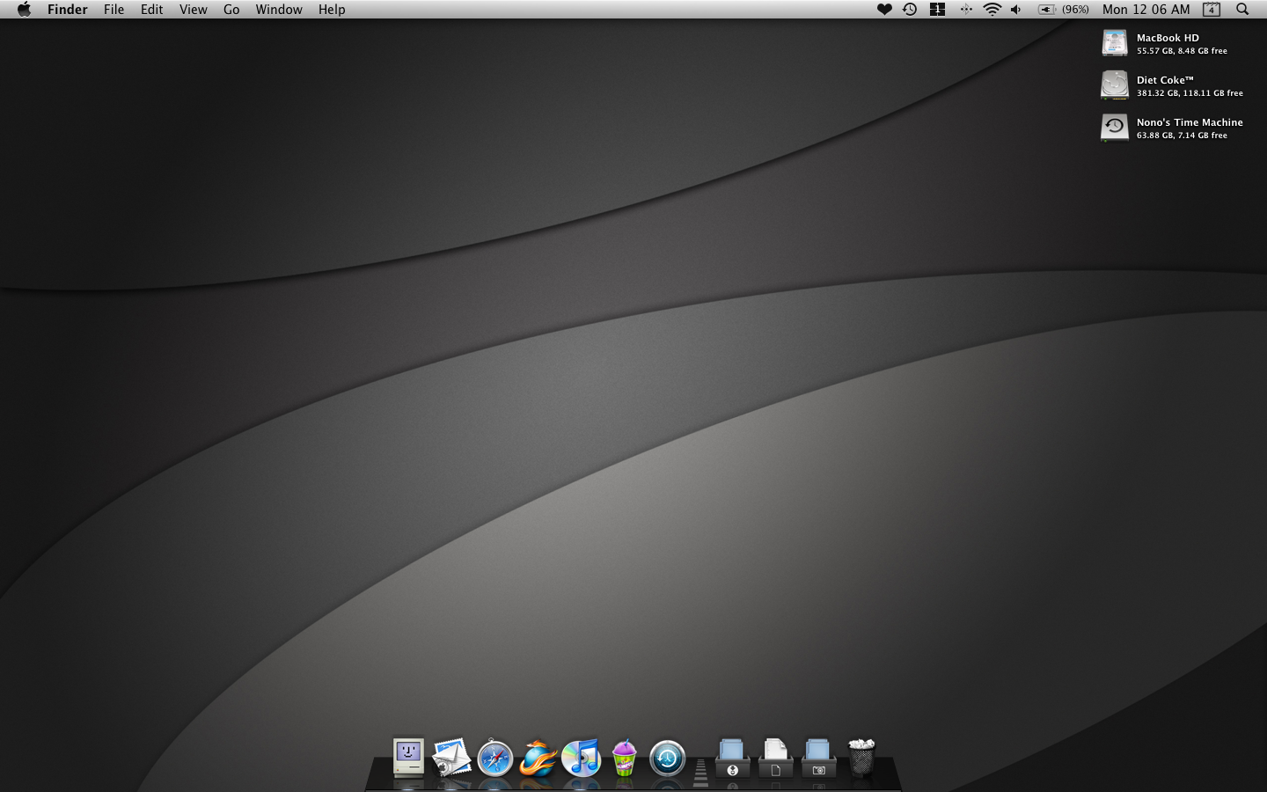Screen dimensions: 1267x792
Task: Launch iTunes from the Dock
Action: pyautogui.click(x=581, y=758)
